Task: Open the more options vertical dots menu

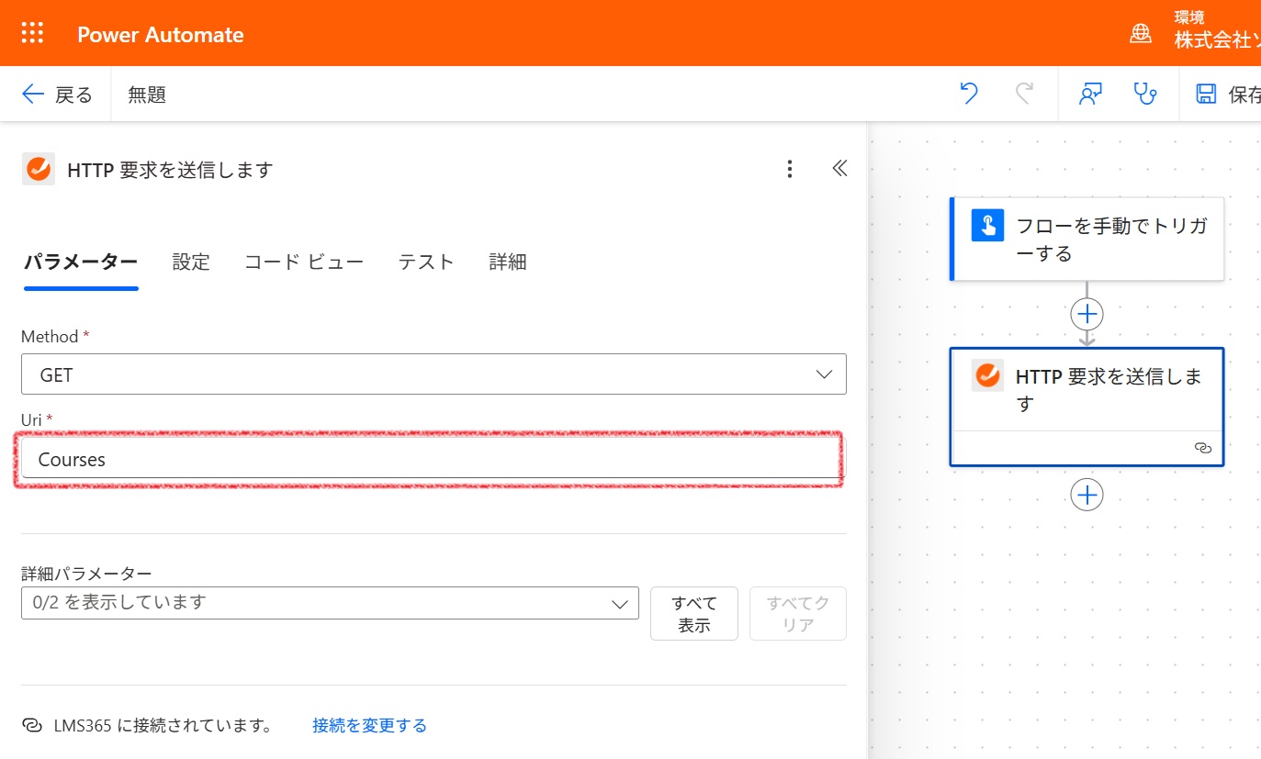Action: point(790,169)
